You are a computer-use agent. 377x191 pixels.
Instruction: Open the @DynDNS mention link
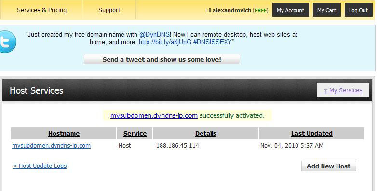(x=154, y=35)
